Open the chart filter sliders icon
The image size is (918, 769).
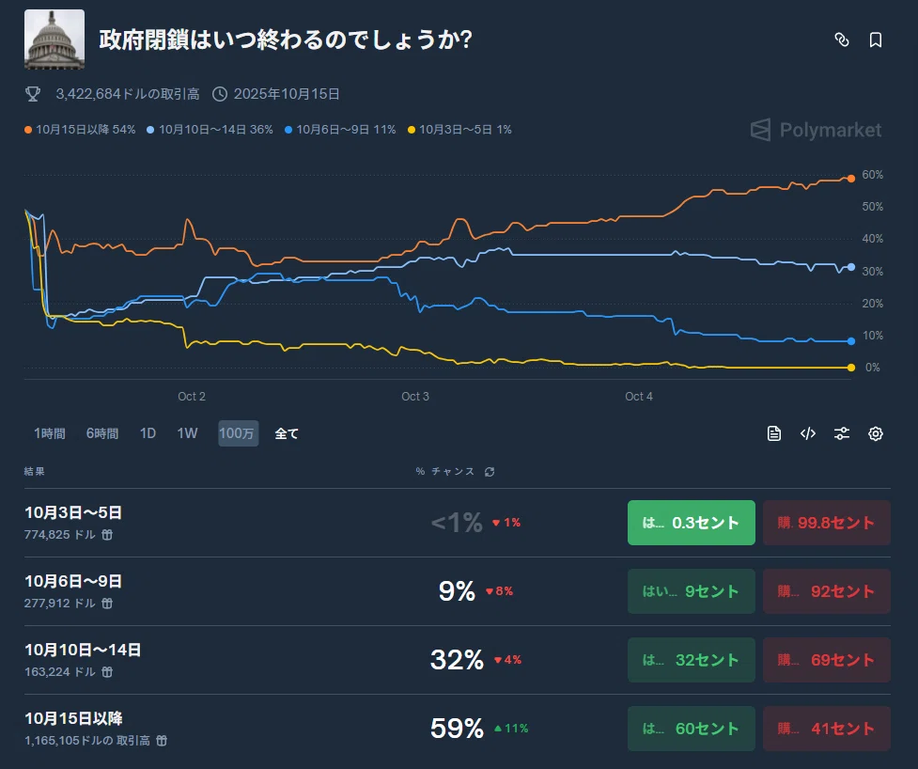tap(841, 433)
